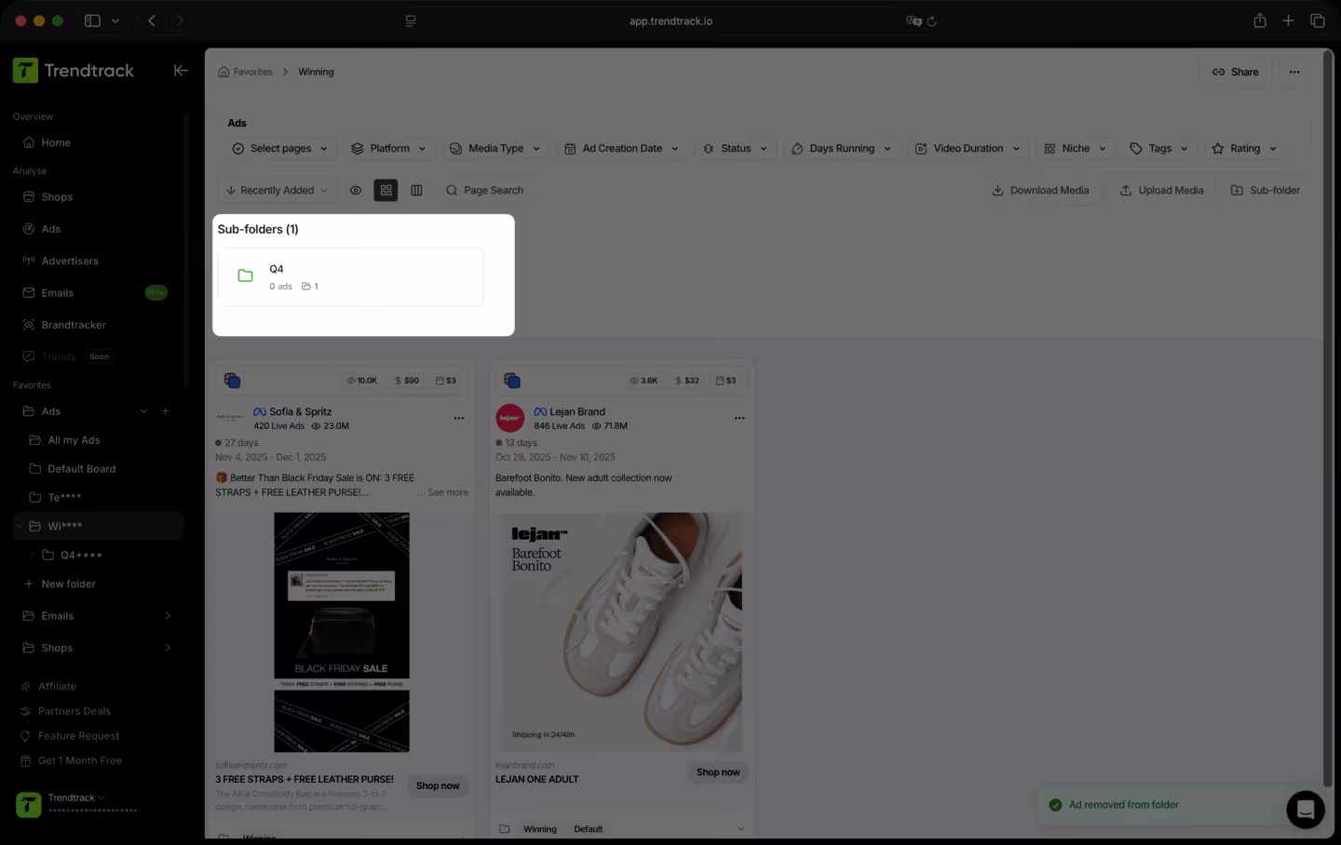Collapse the Ads folder in Favorites
1341x845 pixels.
tap(143, 410)
